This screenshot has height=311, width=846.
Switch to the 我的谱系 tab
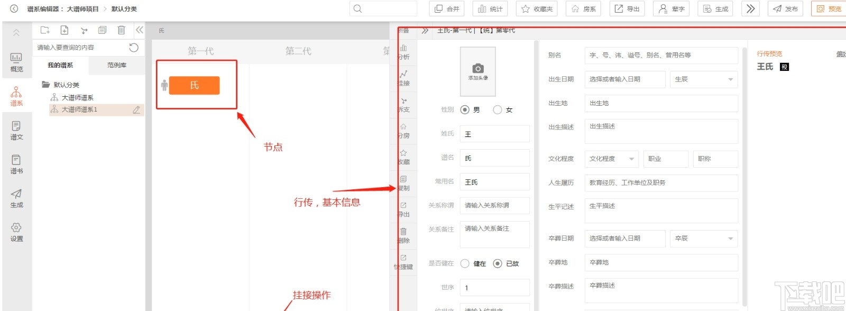click(60, 65)
